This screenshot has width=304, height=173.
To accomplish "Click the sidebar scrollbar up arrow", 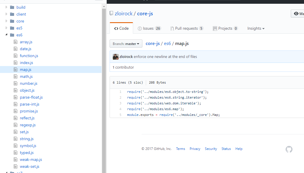I will 104,6.
